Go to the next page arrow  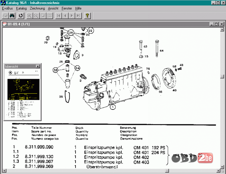pos(72,15)
